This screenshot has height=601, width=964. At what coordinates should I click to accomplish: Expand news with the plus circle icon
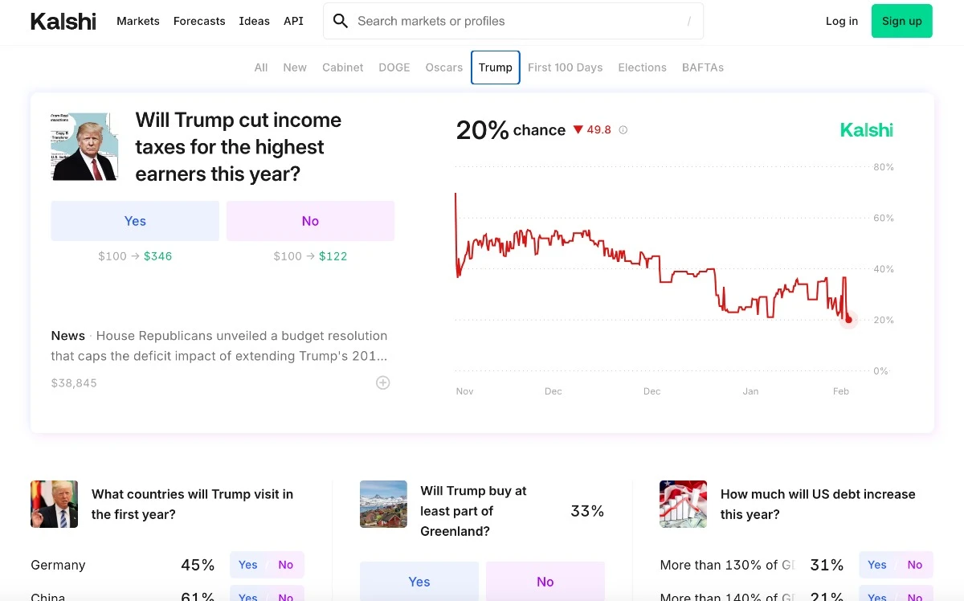coord(383,383)
